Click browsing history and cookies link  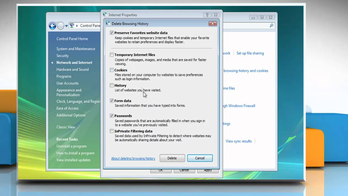click(246, 71)
